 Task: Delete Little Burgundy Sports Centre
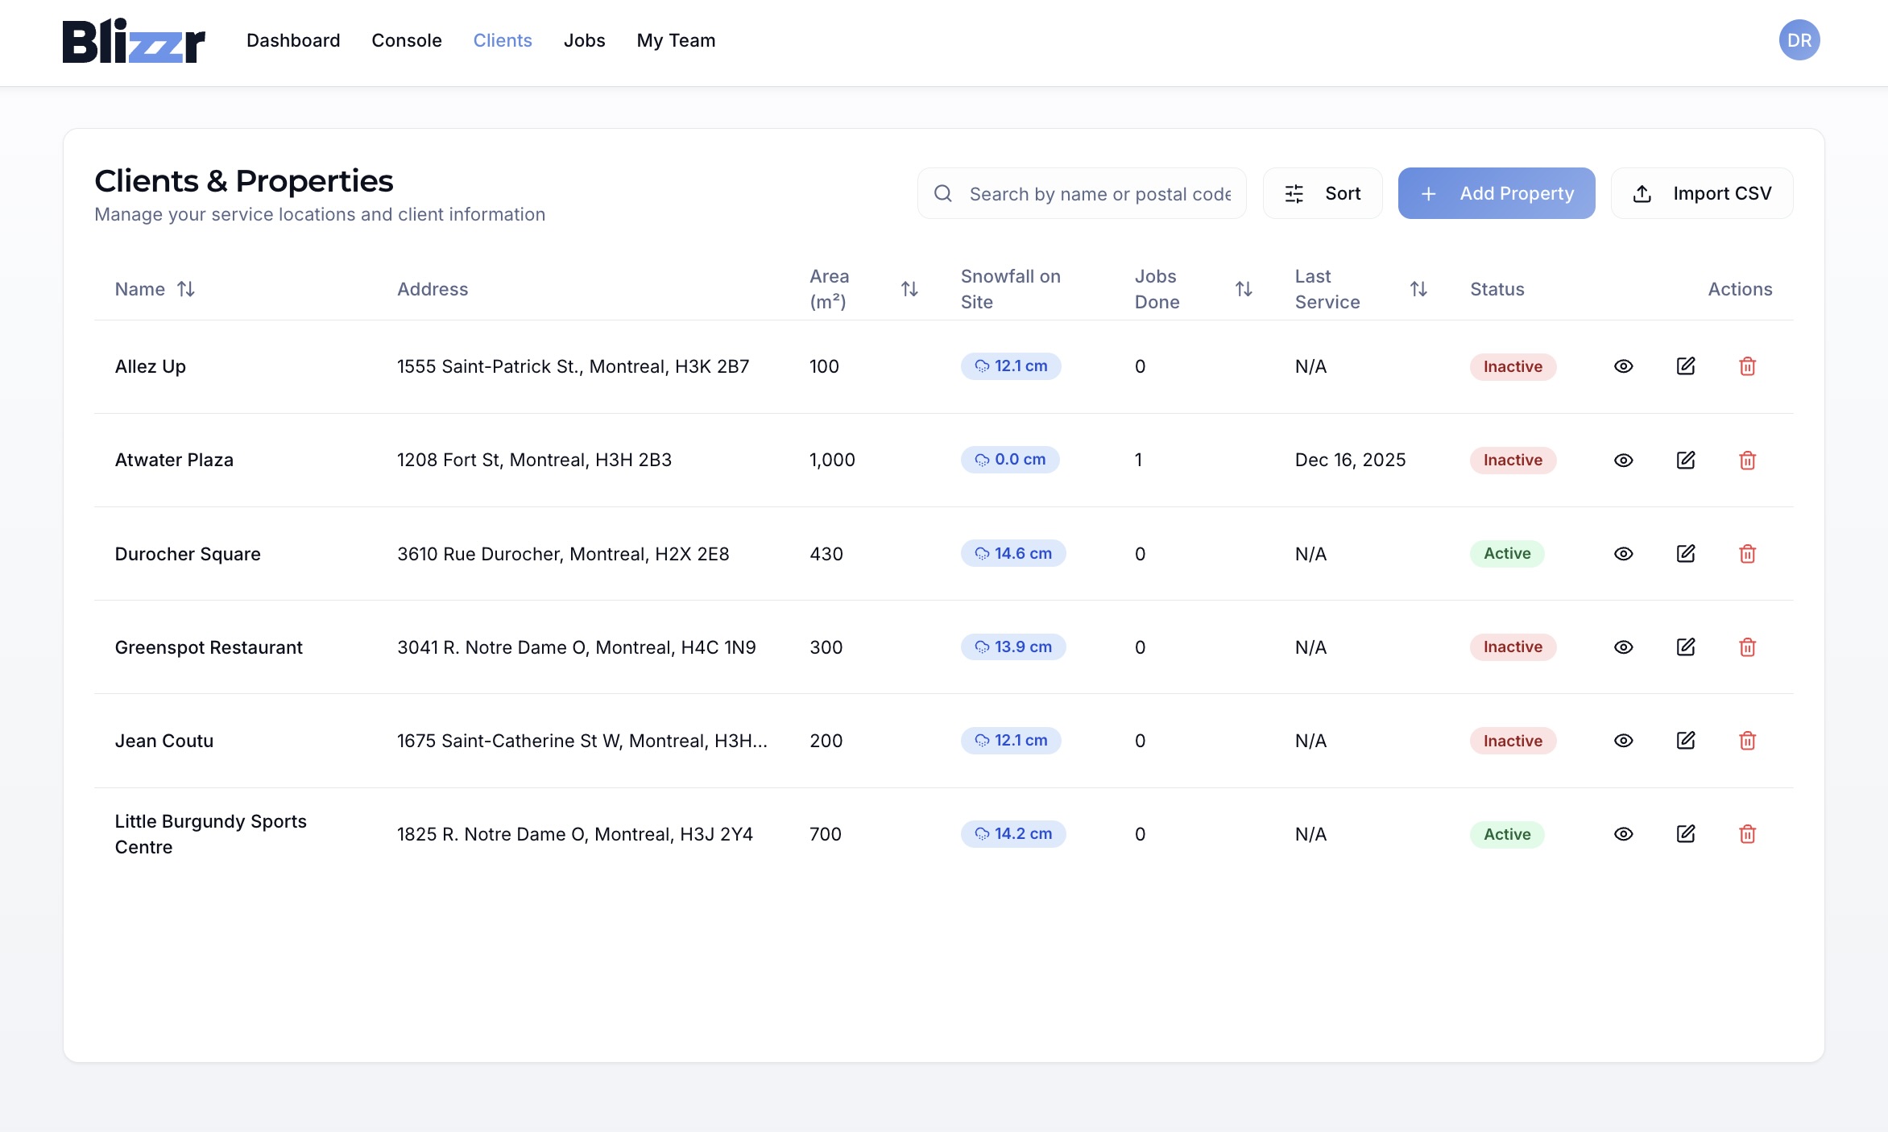pyautogui.click(x=1748, y=834)
